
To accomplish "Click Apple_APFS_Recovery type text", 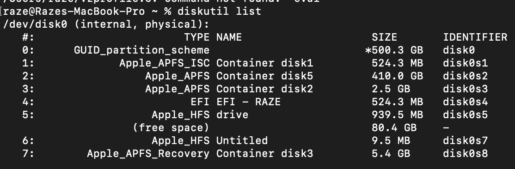I will click(148, 154).
